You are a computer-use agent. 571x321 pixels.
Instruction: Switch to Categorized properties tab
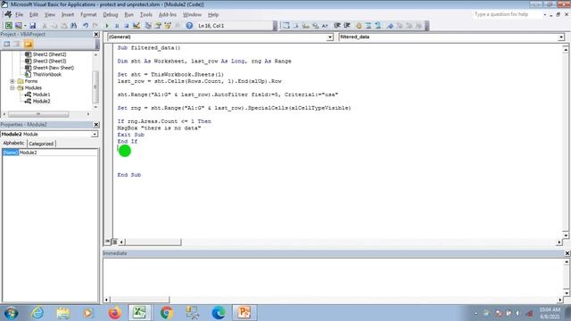coord(41,144)
